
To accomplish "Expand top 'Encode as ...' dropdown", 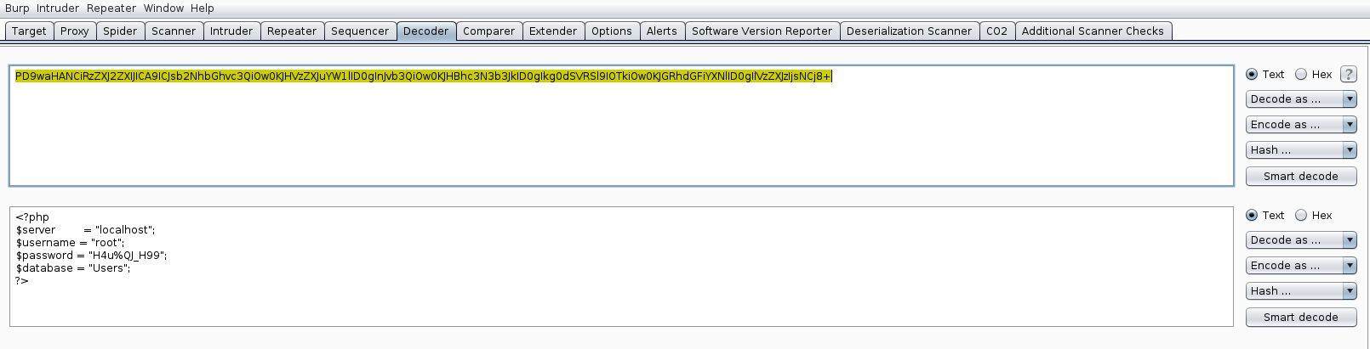I will [x=1300, y=125].
